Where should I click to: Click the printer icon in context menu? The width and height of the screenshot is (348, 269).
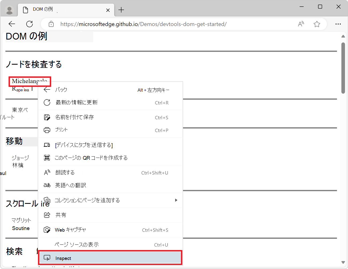pos(47,130)
